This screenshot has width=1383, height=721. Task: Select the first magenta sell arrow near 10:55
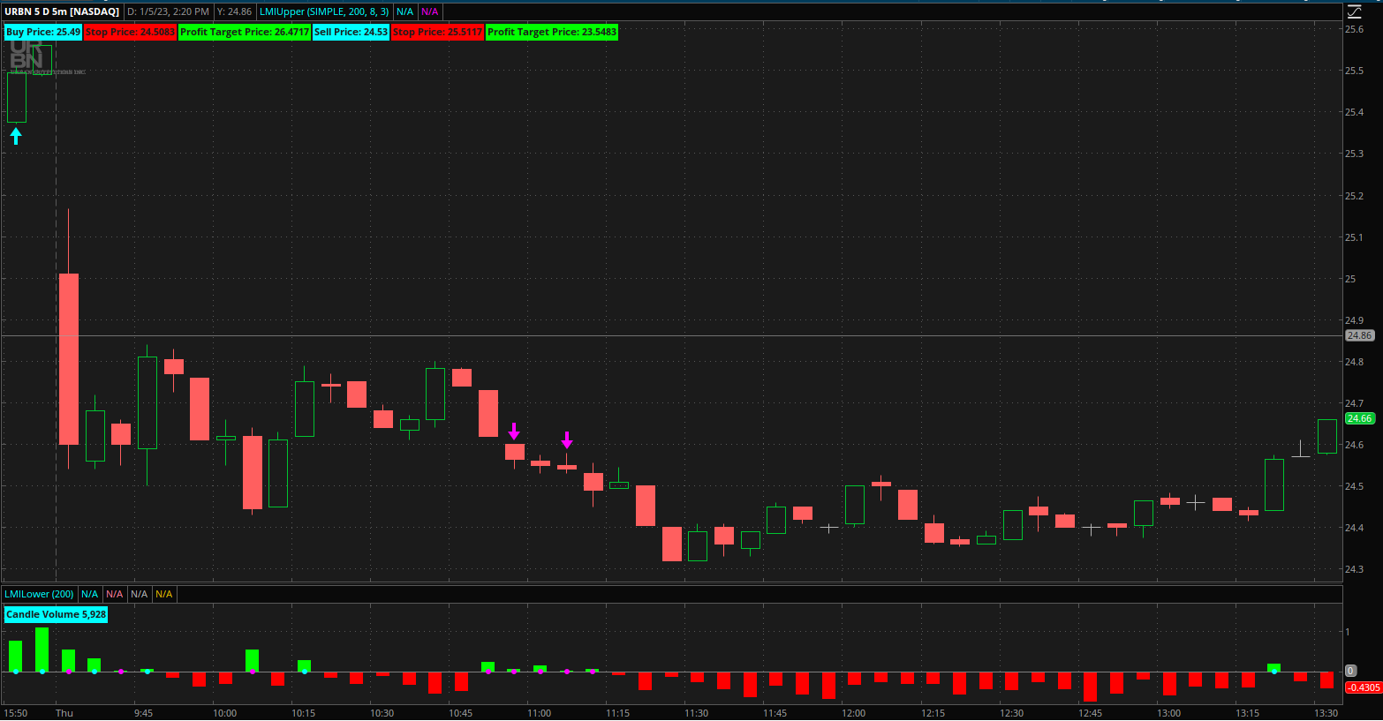point(514,432)
